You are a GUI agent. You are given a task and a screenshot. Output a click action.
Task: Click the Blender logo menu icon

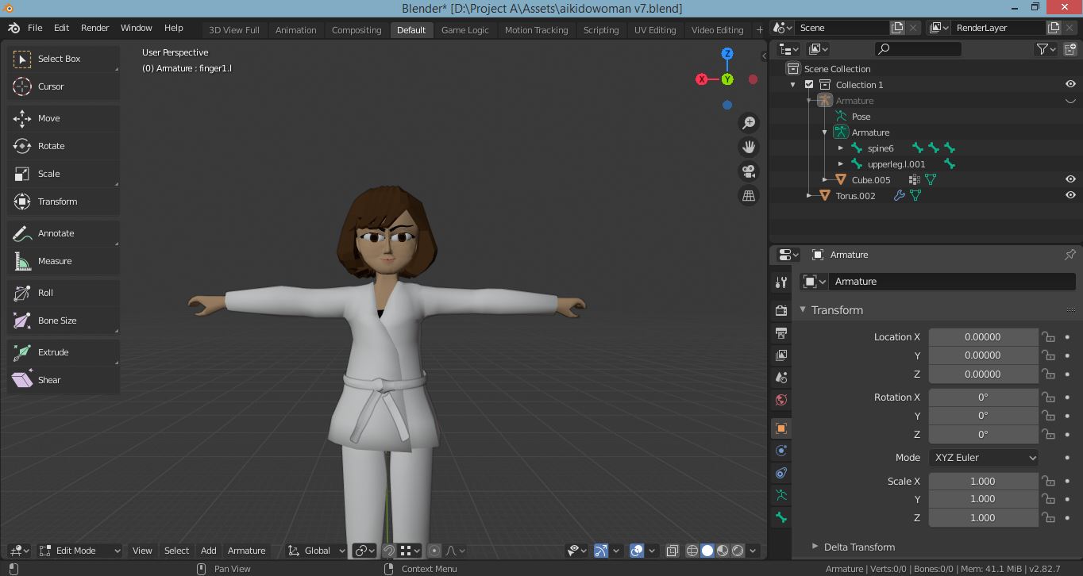pyautogui.click(x=14, y=28)
